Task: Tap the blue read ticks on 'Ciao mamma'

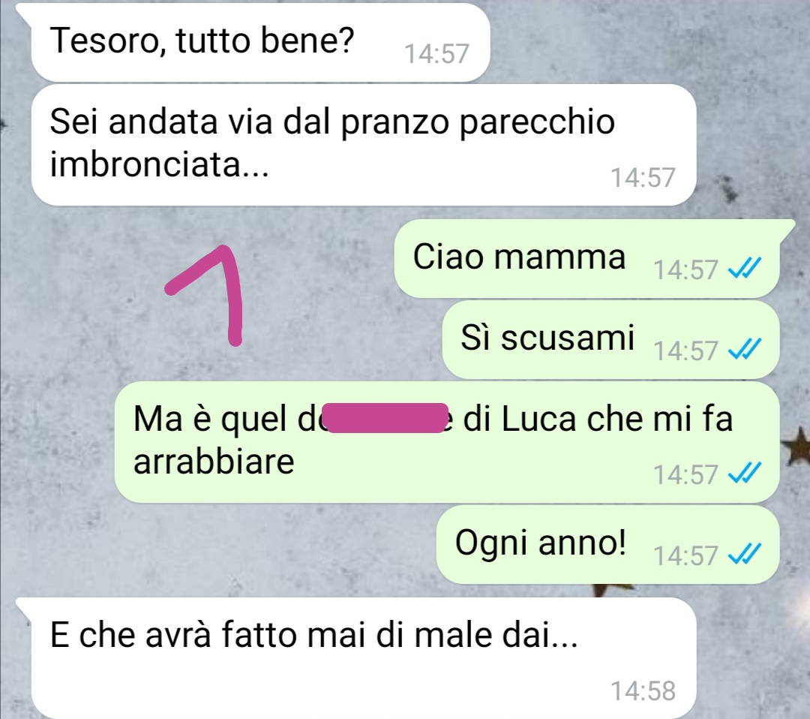Action: click(x=744, y=269)
